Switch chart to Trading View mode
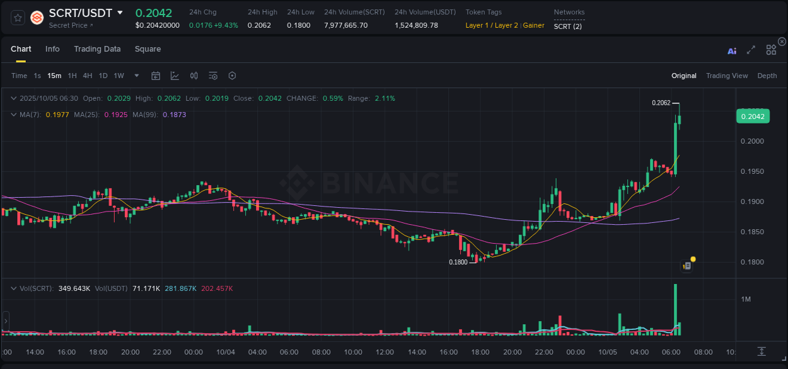 pyautogui.click(x=727, y=76)
